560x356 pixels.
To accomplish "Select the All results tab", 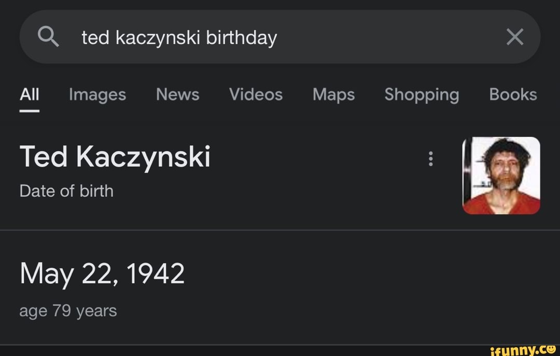I will click(30, 94).
